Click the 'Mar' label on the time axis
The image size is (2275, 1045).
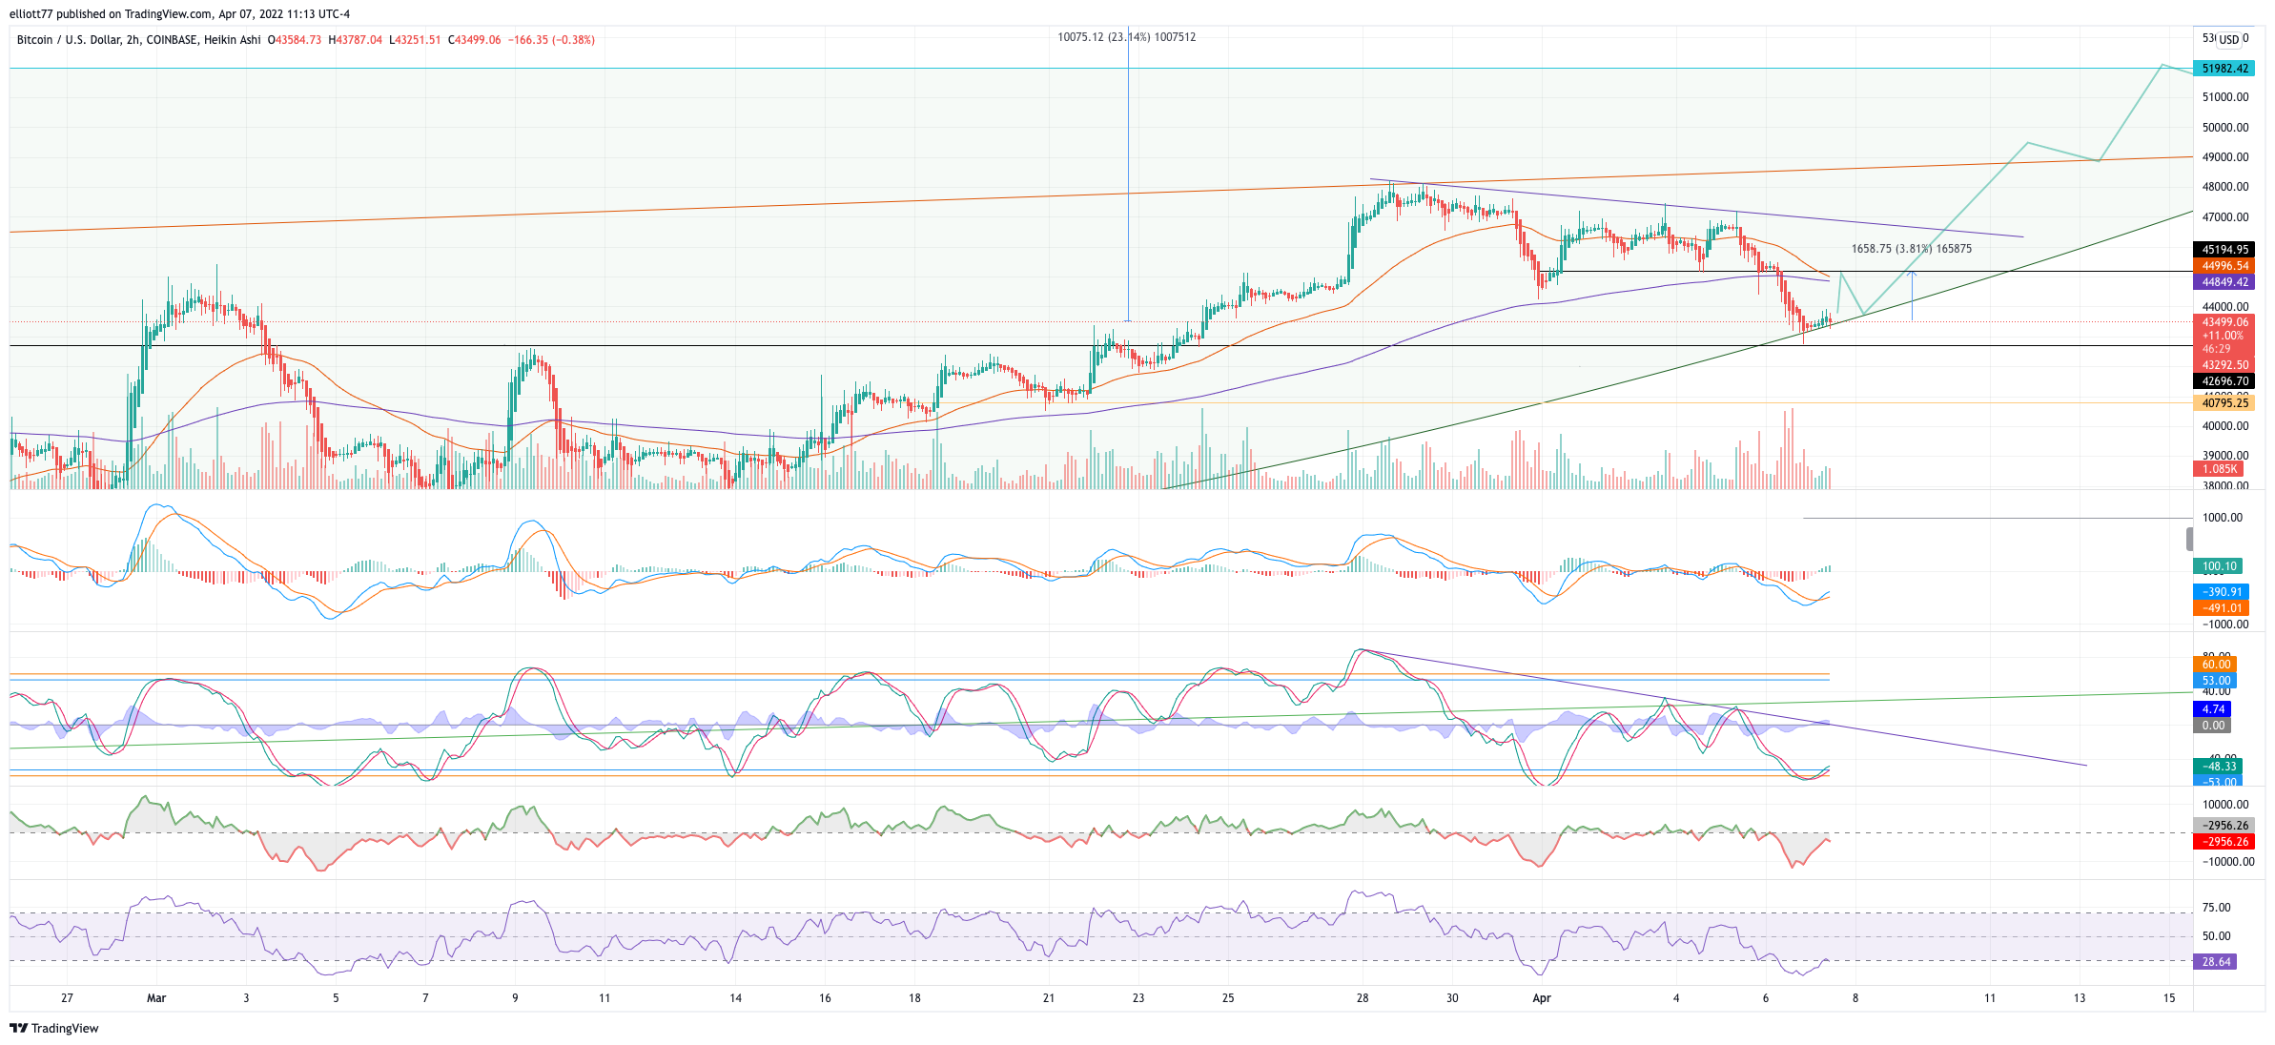156,998
